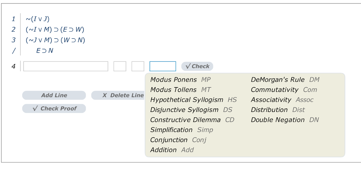Screen dimensions: 361x178
Task: Pick Hypothetical Syllogism rule
Action: coord(193,100)
